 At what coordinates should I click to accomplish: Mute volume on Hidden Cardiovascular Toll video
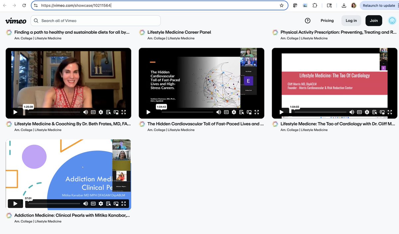point(218,112)
